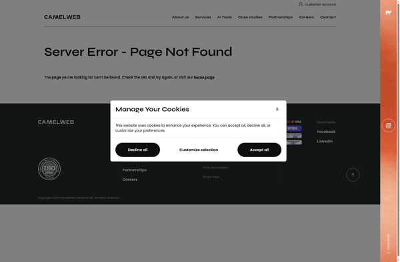Open the Services menu item
The width and height of the screenshot is (400, 262).
[203, 17]
